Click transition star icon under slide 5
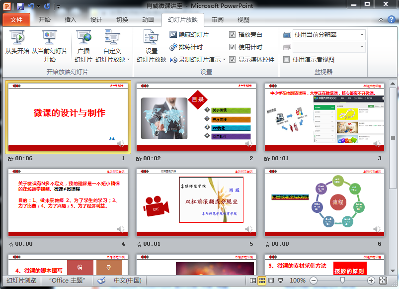This screenshot has height=289, width=399. tap(139, 244)
